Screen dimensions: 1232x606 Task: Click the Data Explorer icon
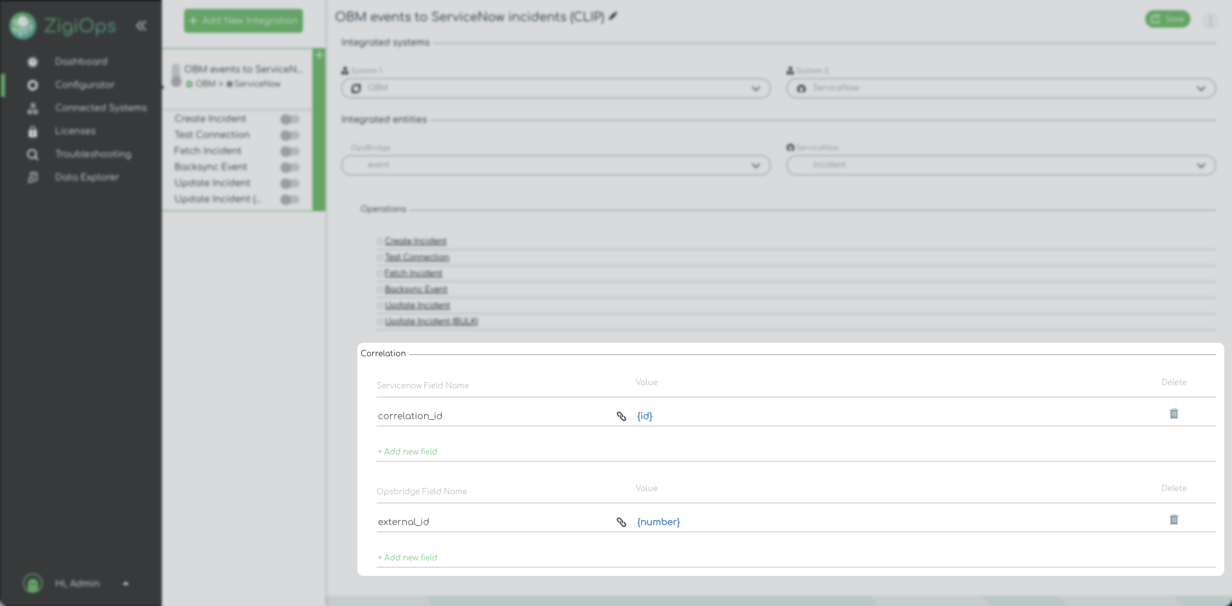(33, 178)
